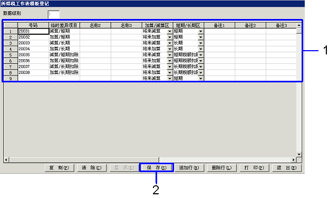Open 短期/长期区 dropdown in row 4
Image resolution: width=329 pixels, height=198 pixels.
coord(201,49)
